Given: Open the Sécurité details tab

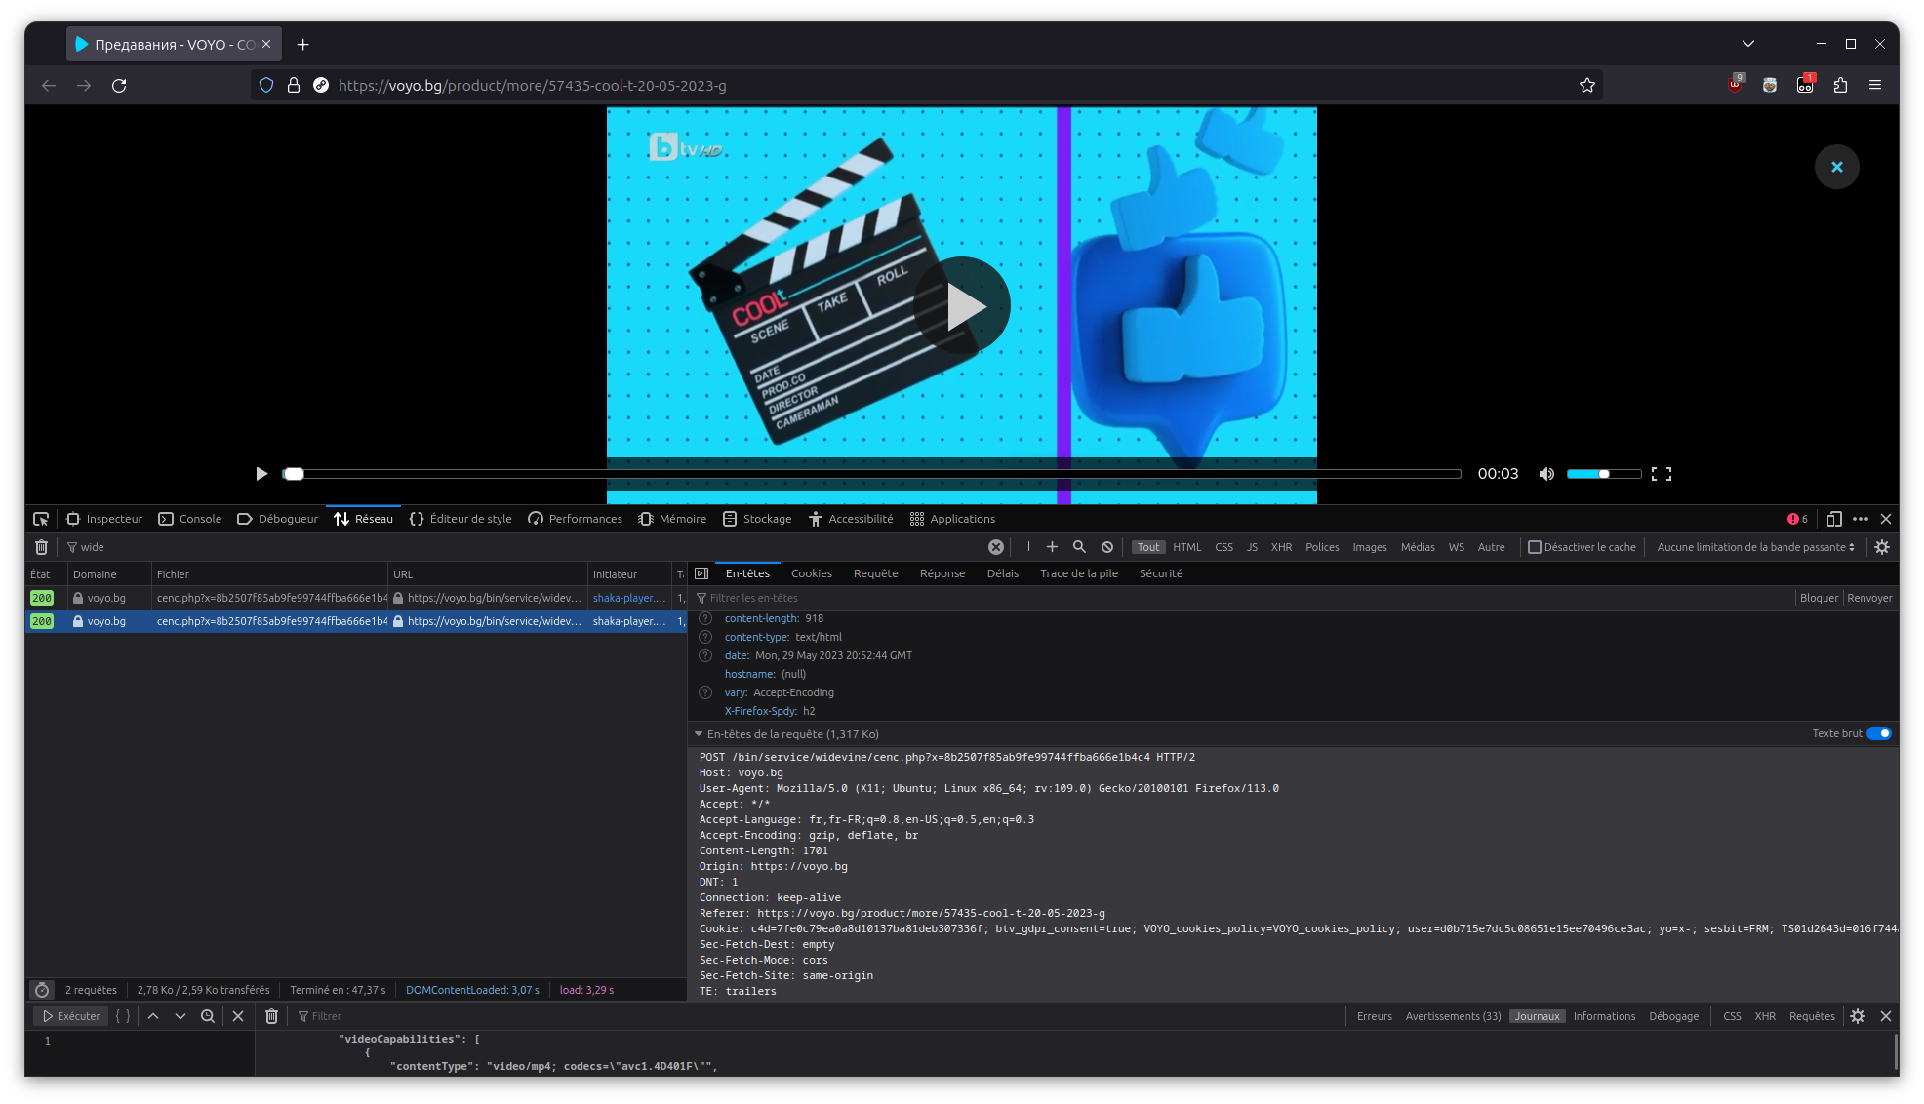Looking at the screenshot, I should pos(1160,573).
